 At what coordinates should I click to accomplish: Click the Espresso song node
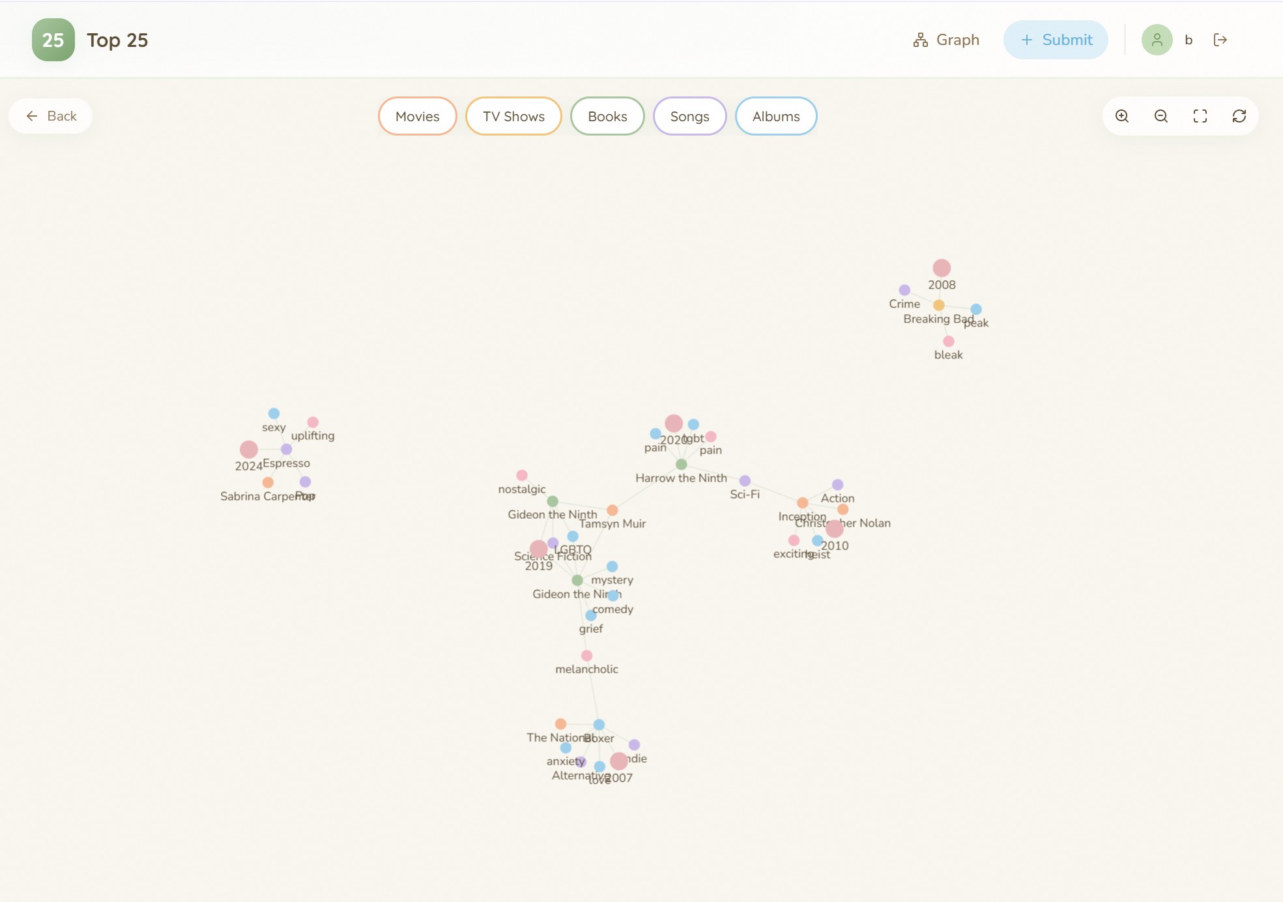tap(286, 449)
